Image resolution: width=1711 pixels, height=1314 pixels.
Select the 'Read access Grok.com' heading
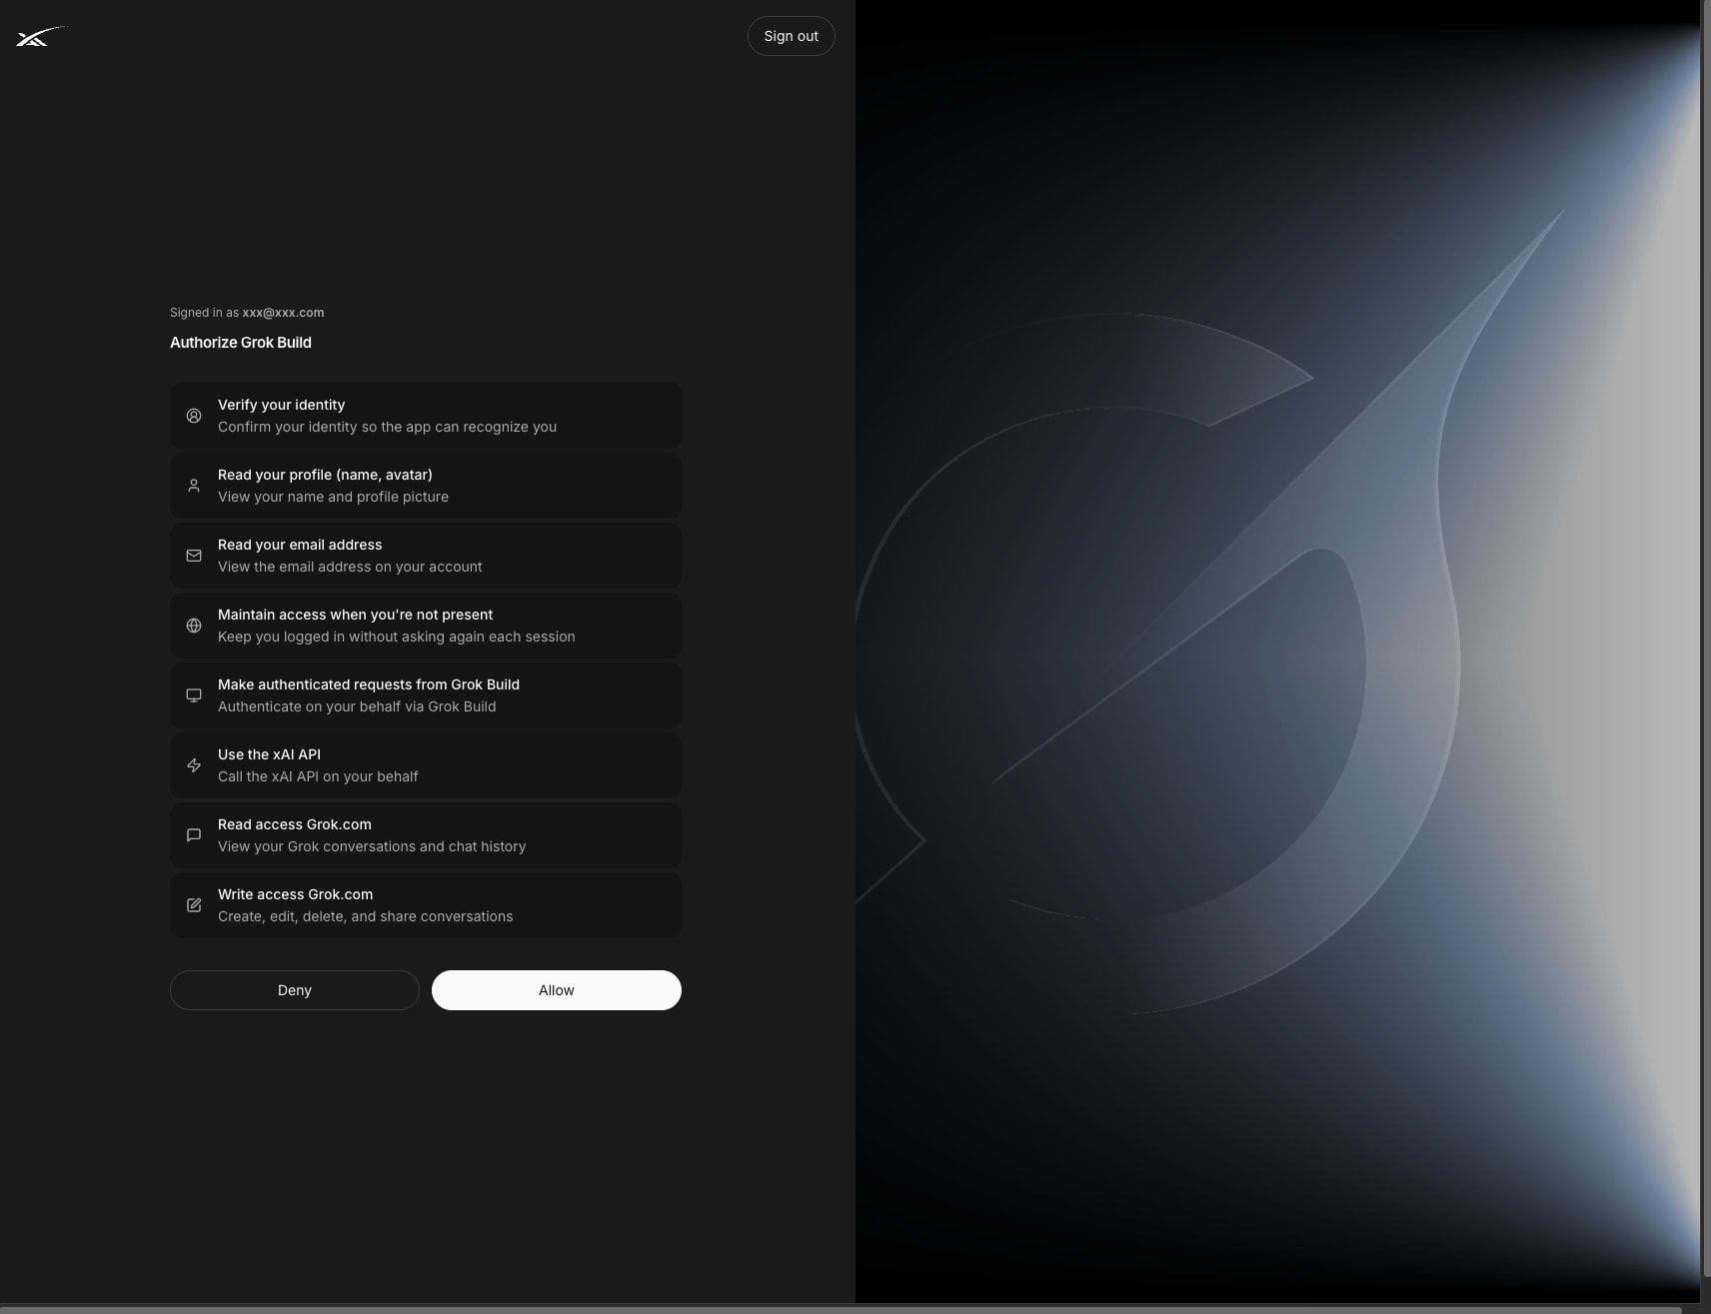[x=295, y=824]
